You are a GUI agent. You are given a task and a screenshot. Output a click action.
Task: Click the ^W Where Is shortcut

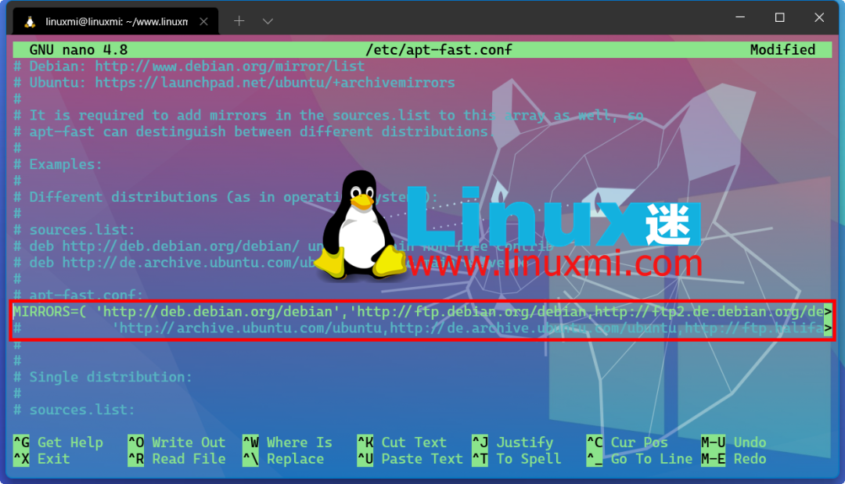(287, 443)
